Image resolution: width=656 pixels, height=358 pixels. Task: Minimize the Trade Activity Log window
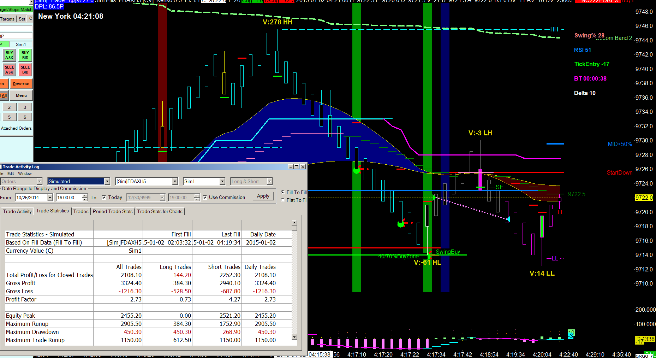coord(290,167)
